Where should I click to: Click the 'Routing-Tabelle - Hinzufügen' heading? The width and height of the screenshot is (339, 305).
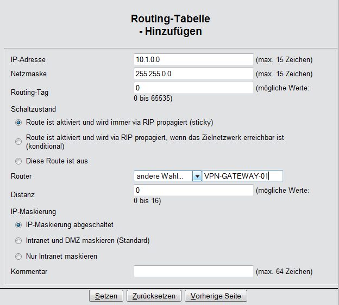pos(170,25)
